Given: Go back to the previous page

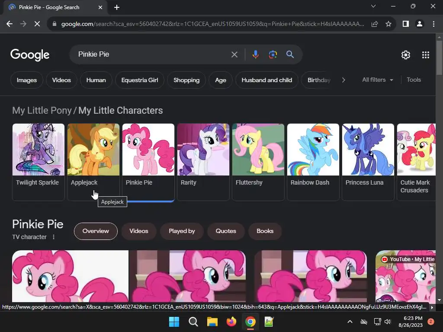Looking at the screenshot, I should [x=10, y=24].
